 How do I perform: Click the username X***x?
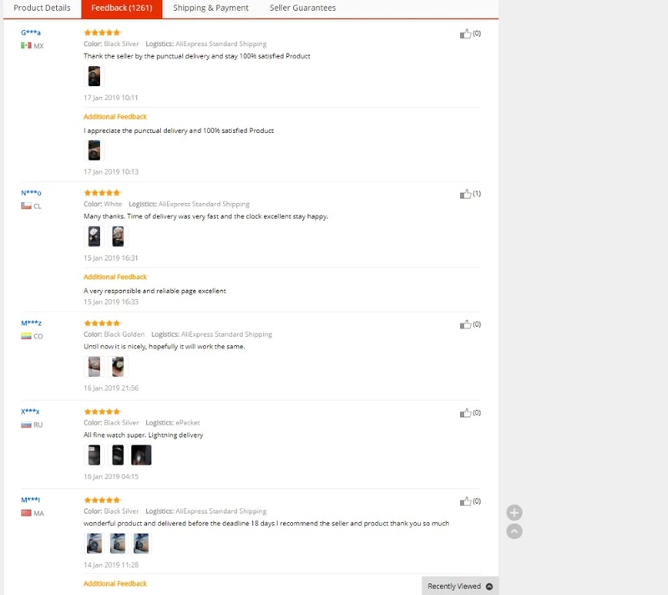pyautogui.click(x=30, y=411)
